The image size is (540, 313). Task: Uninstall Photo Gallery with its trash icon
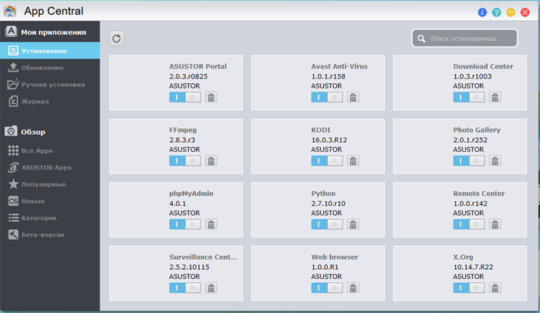(x=494, y=161)
